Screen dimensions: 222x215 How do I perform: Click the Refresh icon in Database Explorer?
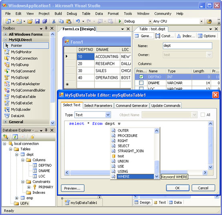(x=15, y=137)
